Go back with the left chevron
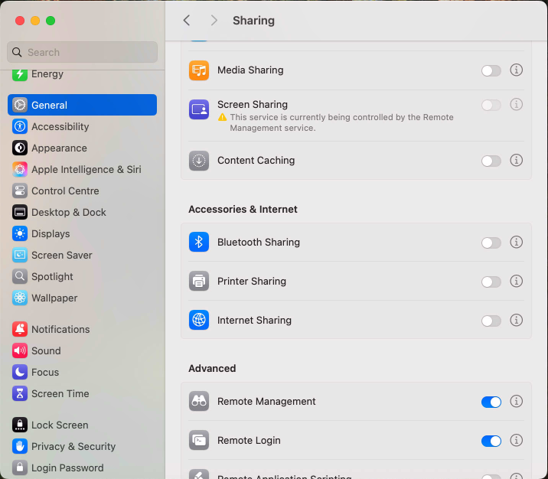 click(187, 20)
